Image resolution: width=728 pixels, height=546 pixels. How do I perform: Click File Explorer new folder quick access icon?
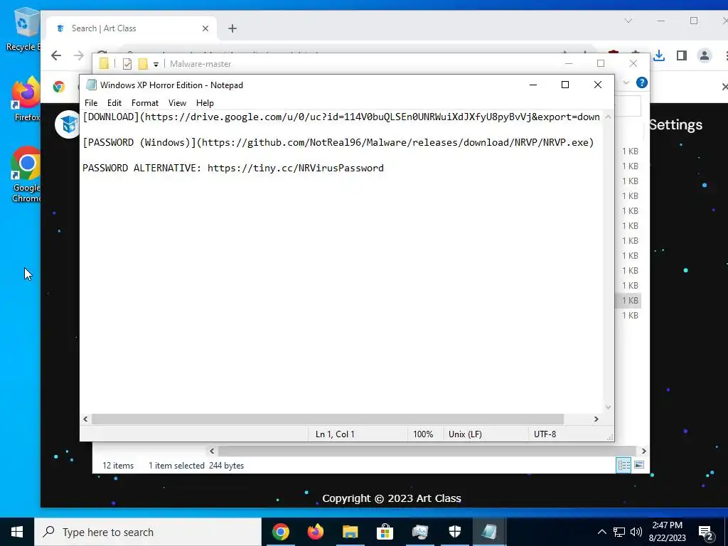point(143,64)
